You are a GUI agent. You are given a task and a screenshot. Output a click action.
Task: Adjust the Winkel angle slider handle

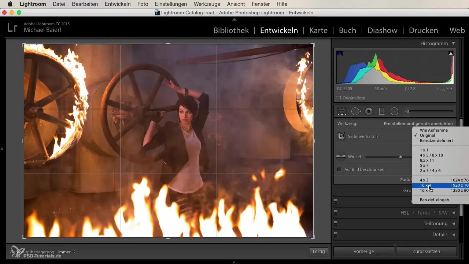400,157
